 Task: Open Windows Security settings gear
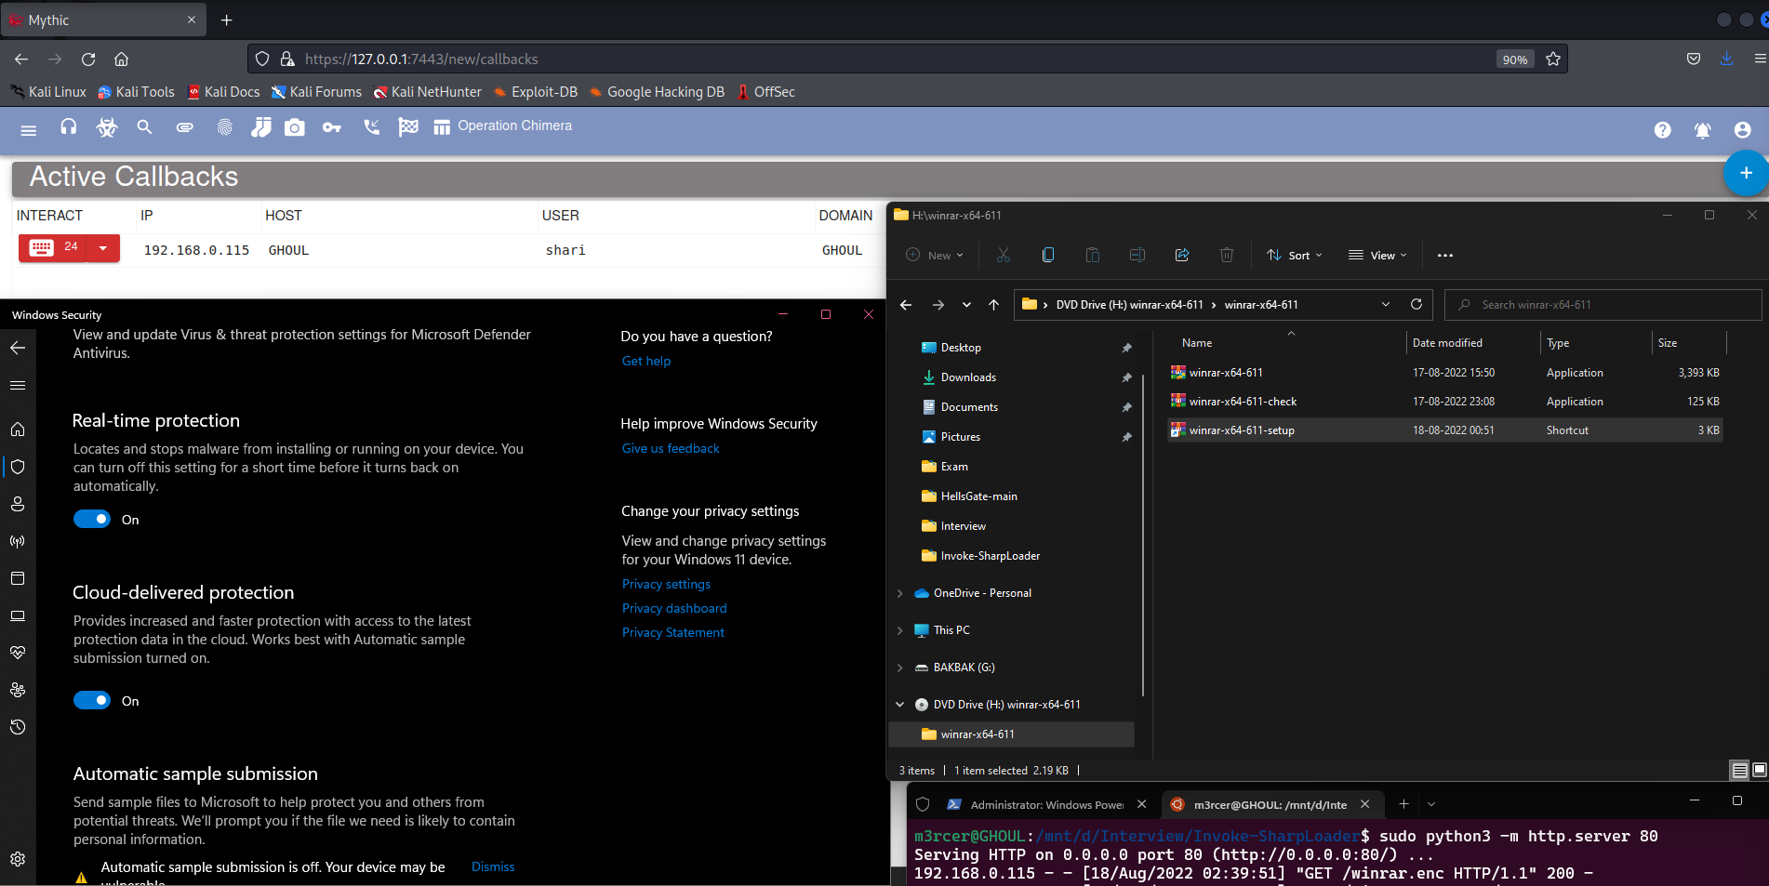click(18, 859)
